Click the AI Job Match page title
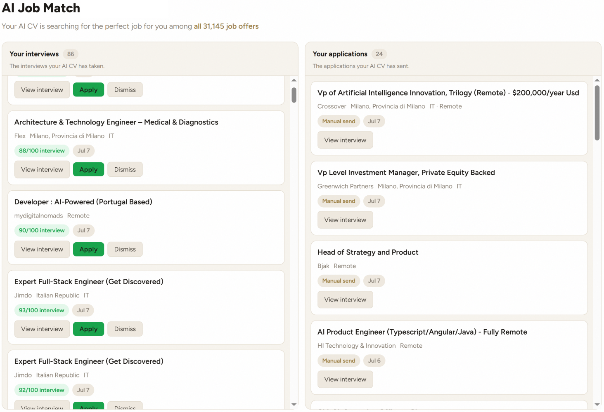The height and width of the screenshot is (412, 604). [41, 8]
